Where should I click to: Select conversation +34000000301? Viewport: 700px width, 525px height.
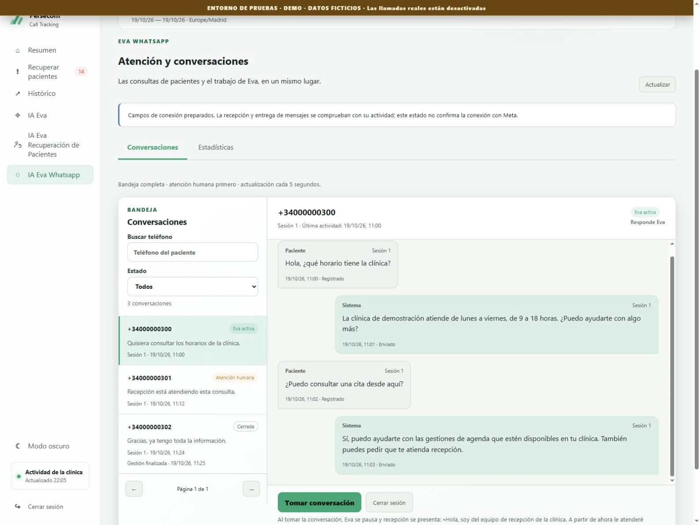pos(193,390)
